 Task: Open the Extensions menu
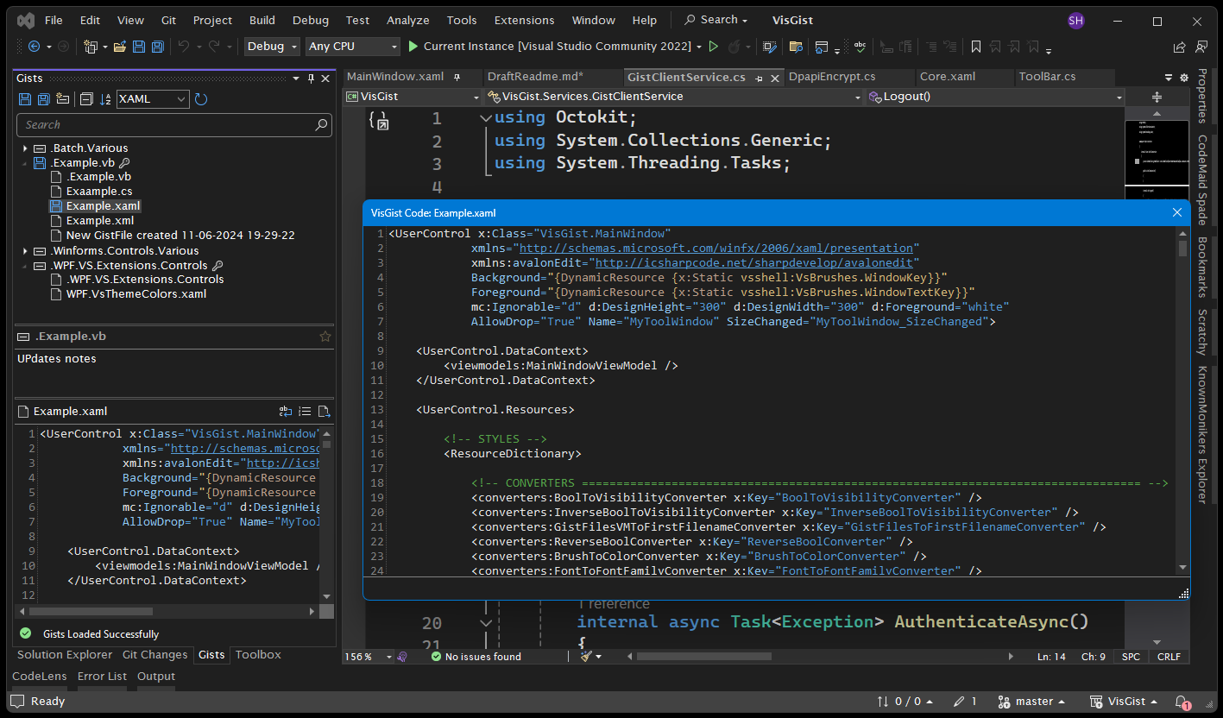[x=525, y=20]
